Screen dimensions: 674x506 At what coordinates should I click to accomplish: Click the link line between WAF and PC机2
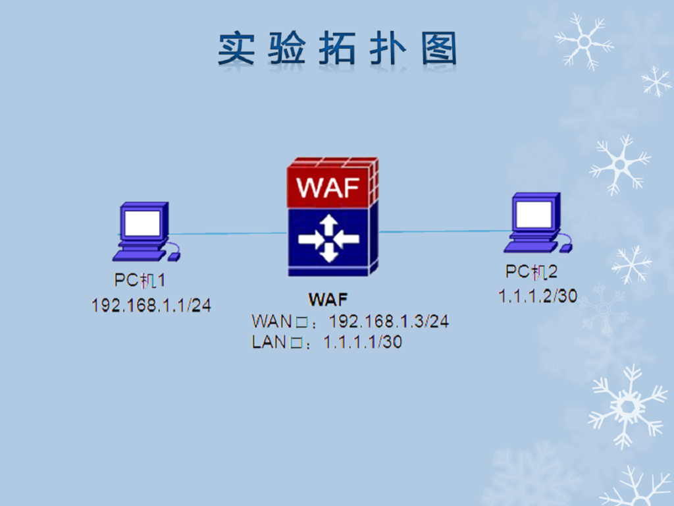[444, 231]
